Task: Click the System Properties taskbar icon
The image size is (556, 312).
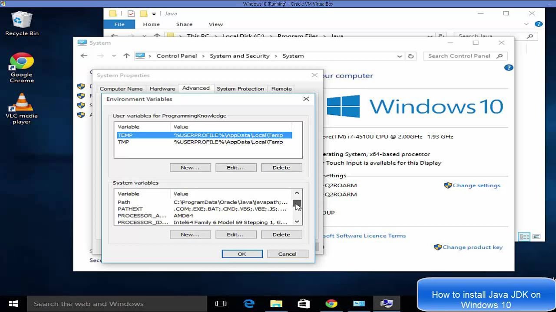Action: tap(386, 304)
